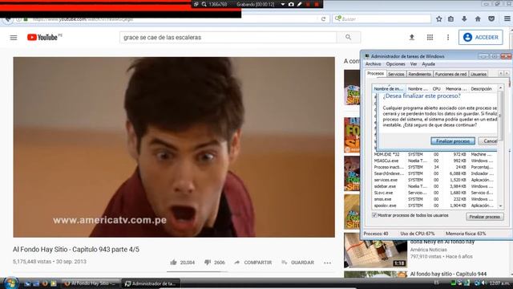Sort by Memoria column header
The width and height of the screenshot is (513, 289).
pyautogui.click(x=456, y=89)
